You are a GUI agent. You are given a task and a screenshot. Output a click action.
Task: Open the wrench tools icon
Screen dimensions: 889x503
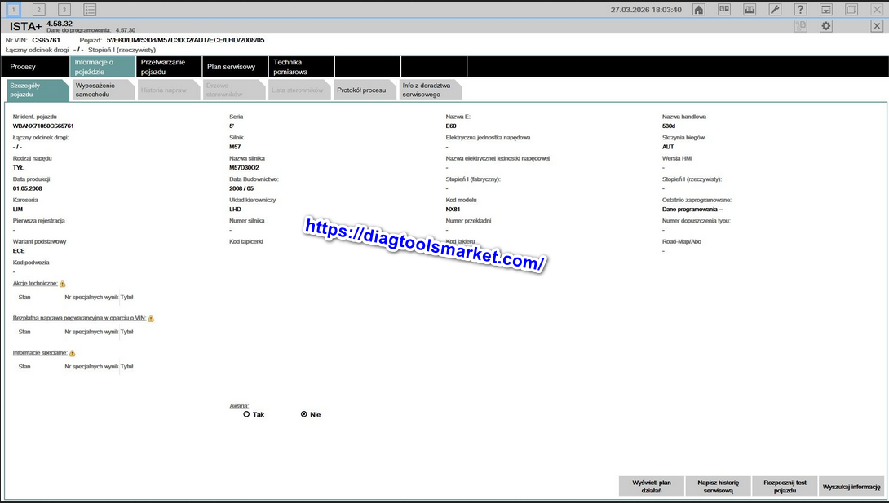tap(775, 10)
